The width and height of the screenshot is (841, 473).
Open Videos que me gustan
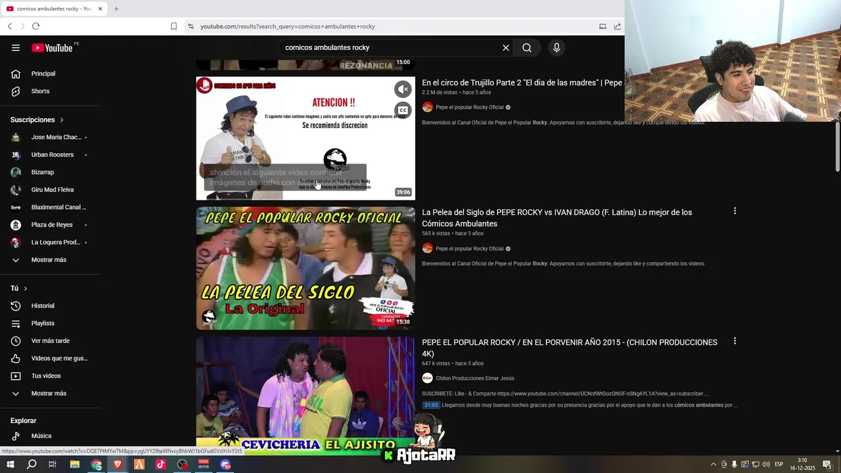tap(51, 358)
